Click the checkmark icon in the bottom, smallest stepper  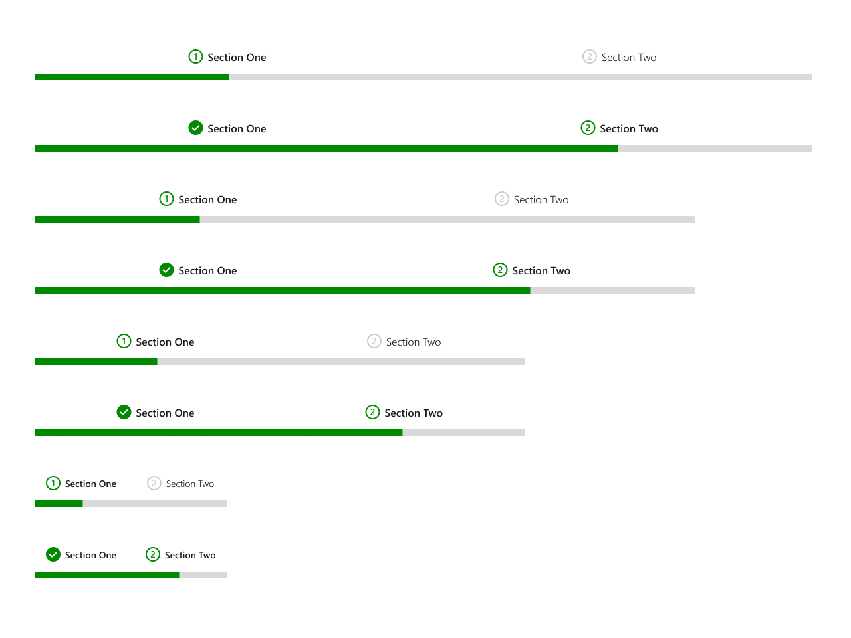53,554
